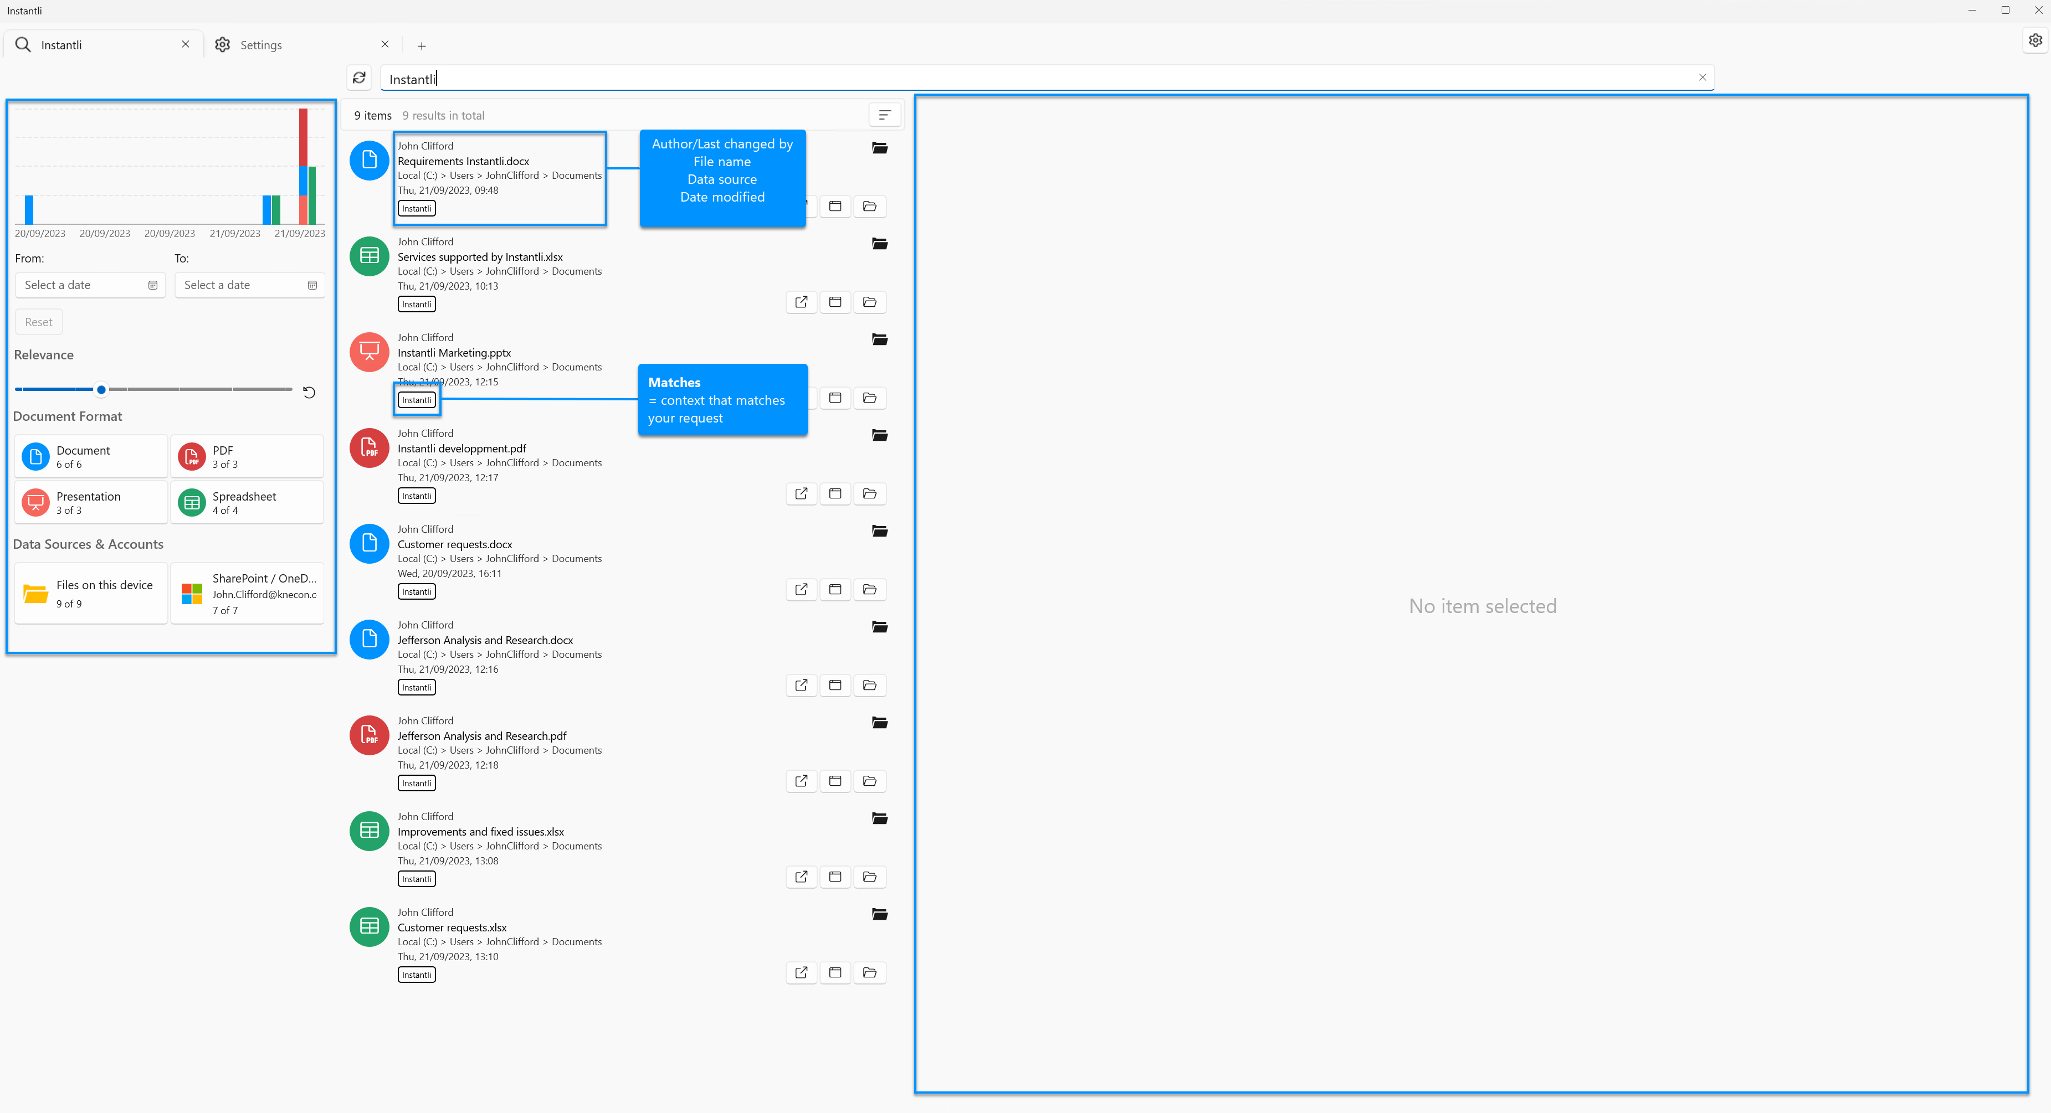
Task: Toggle the SharePoint / OneDrive source
Action: pyautogui.click(x=247, y=594)
